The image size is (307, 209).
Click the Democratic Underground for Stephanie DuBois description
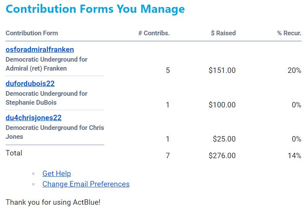[x=46, y=98]
